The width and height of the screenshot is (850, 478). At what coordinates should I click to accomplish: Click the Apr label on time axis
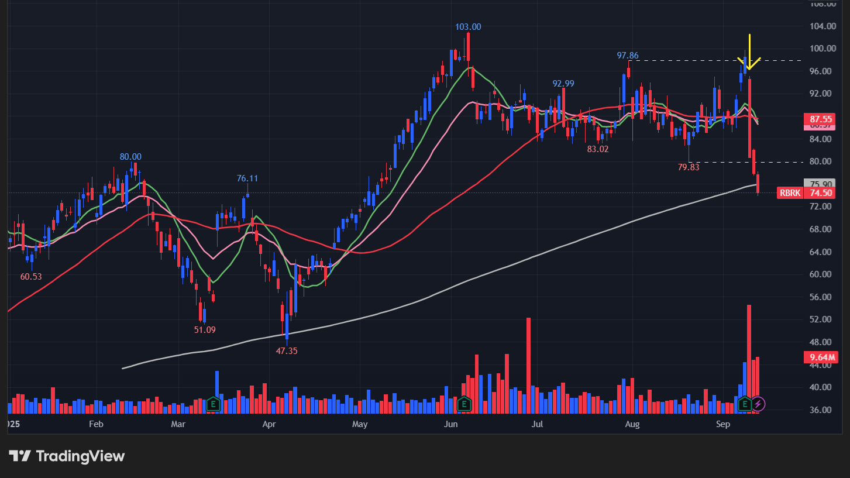(269, 424)
